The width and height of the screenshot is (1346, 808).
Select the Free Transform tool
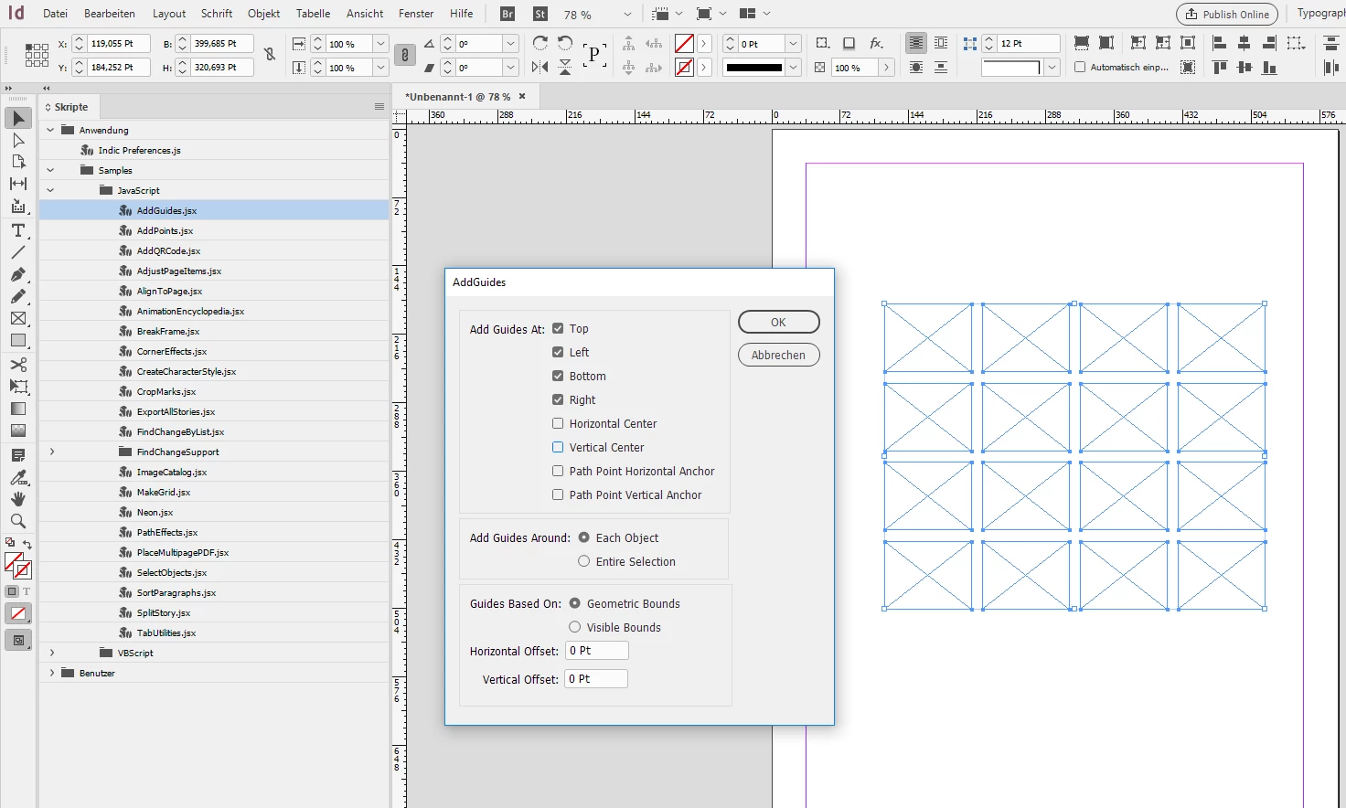(18, 386)
